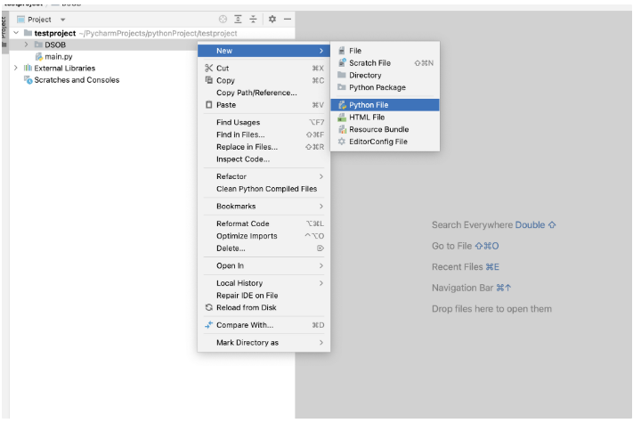The width and height of the screenshot is (633, 423).
Task: Click the Python File icon in submenu
Action: coord(343,105)
